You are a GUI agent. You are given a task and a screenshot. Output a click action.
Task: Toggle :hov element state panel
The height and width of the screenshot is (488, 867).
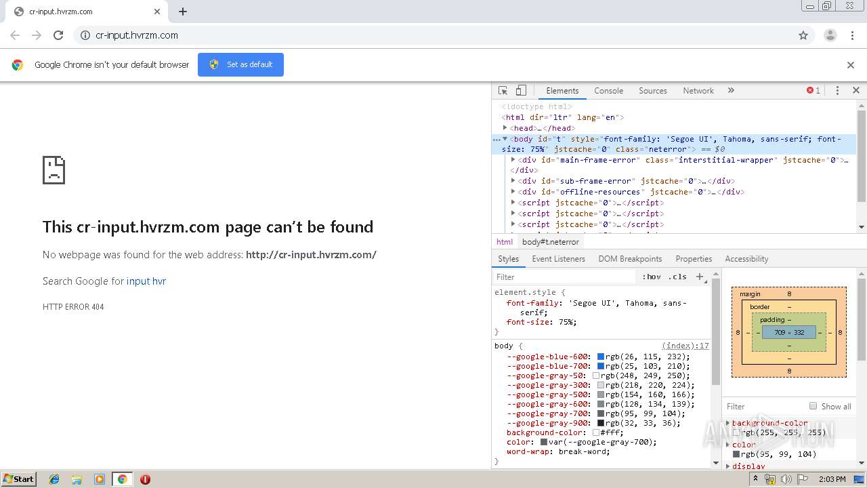(652, 277)
